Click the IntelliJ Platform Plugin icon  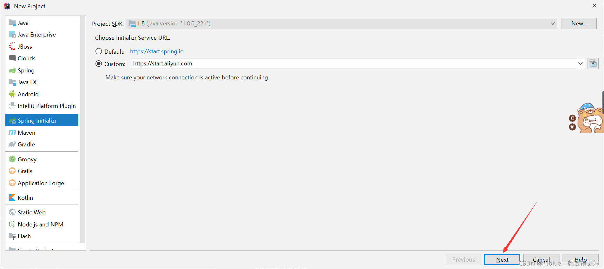[x=12, y=106]
